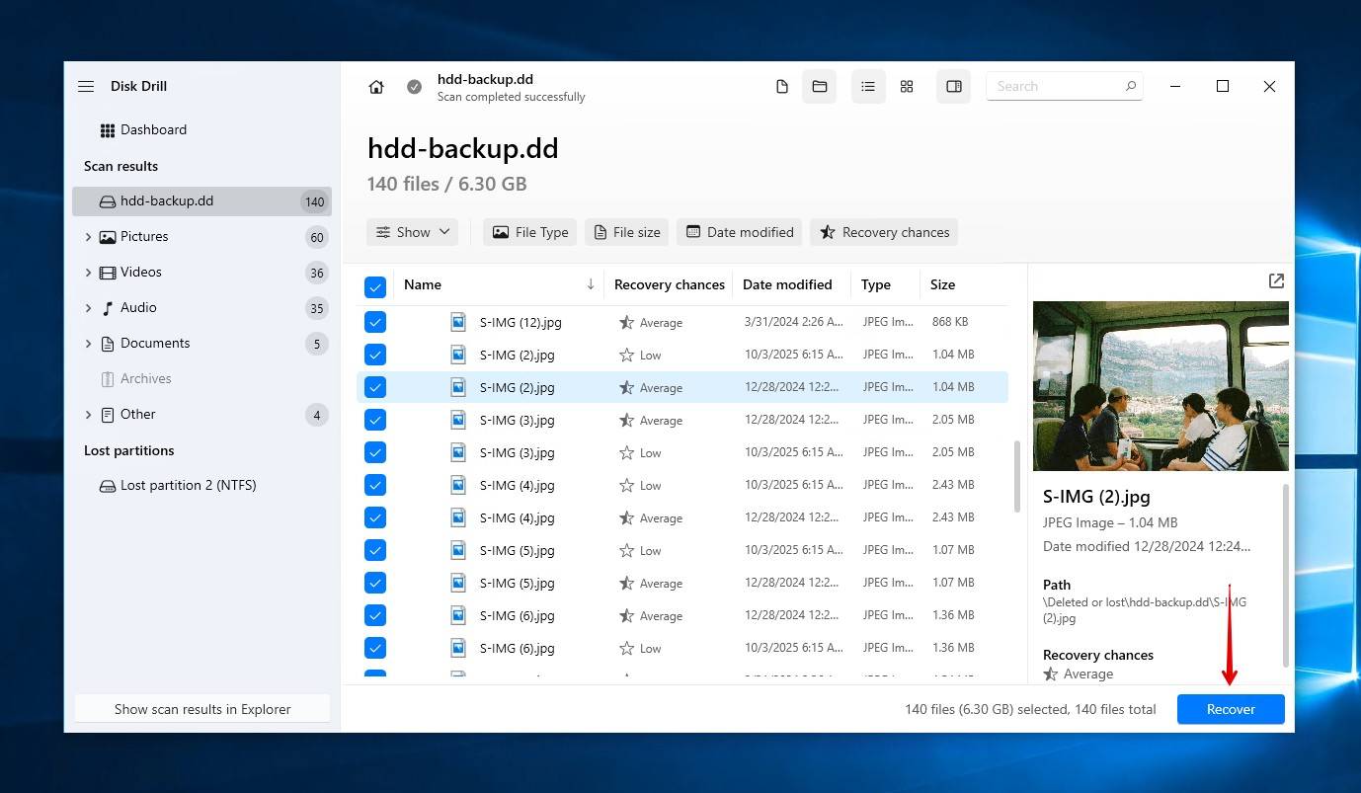The image size is (1361, 793).
Task: Click the Recover button
Action: coord(1231,709)
